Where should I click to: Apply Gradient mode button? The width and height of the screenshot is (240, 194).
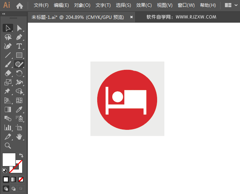coord(13,179)
